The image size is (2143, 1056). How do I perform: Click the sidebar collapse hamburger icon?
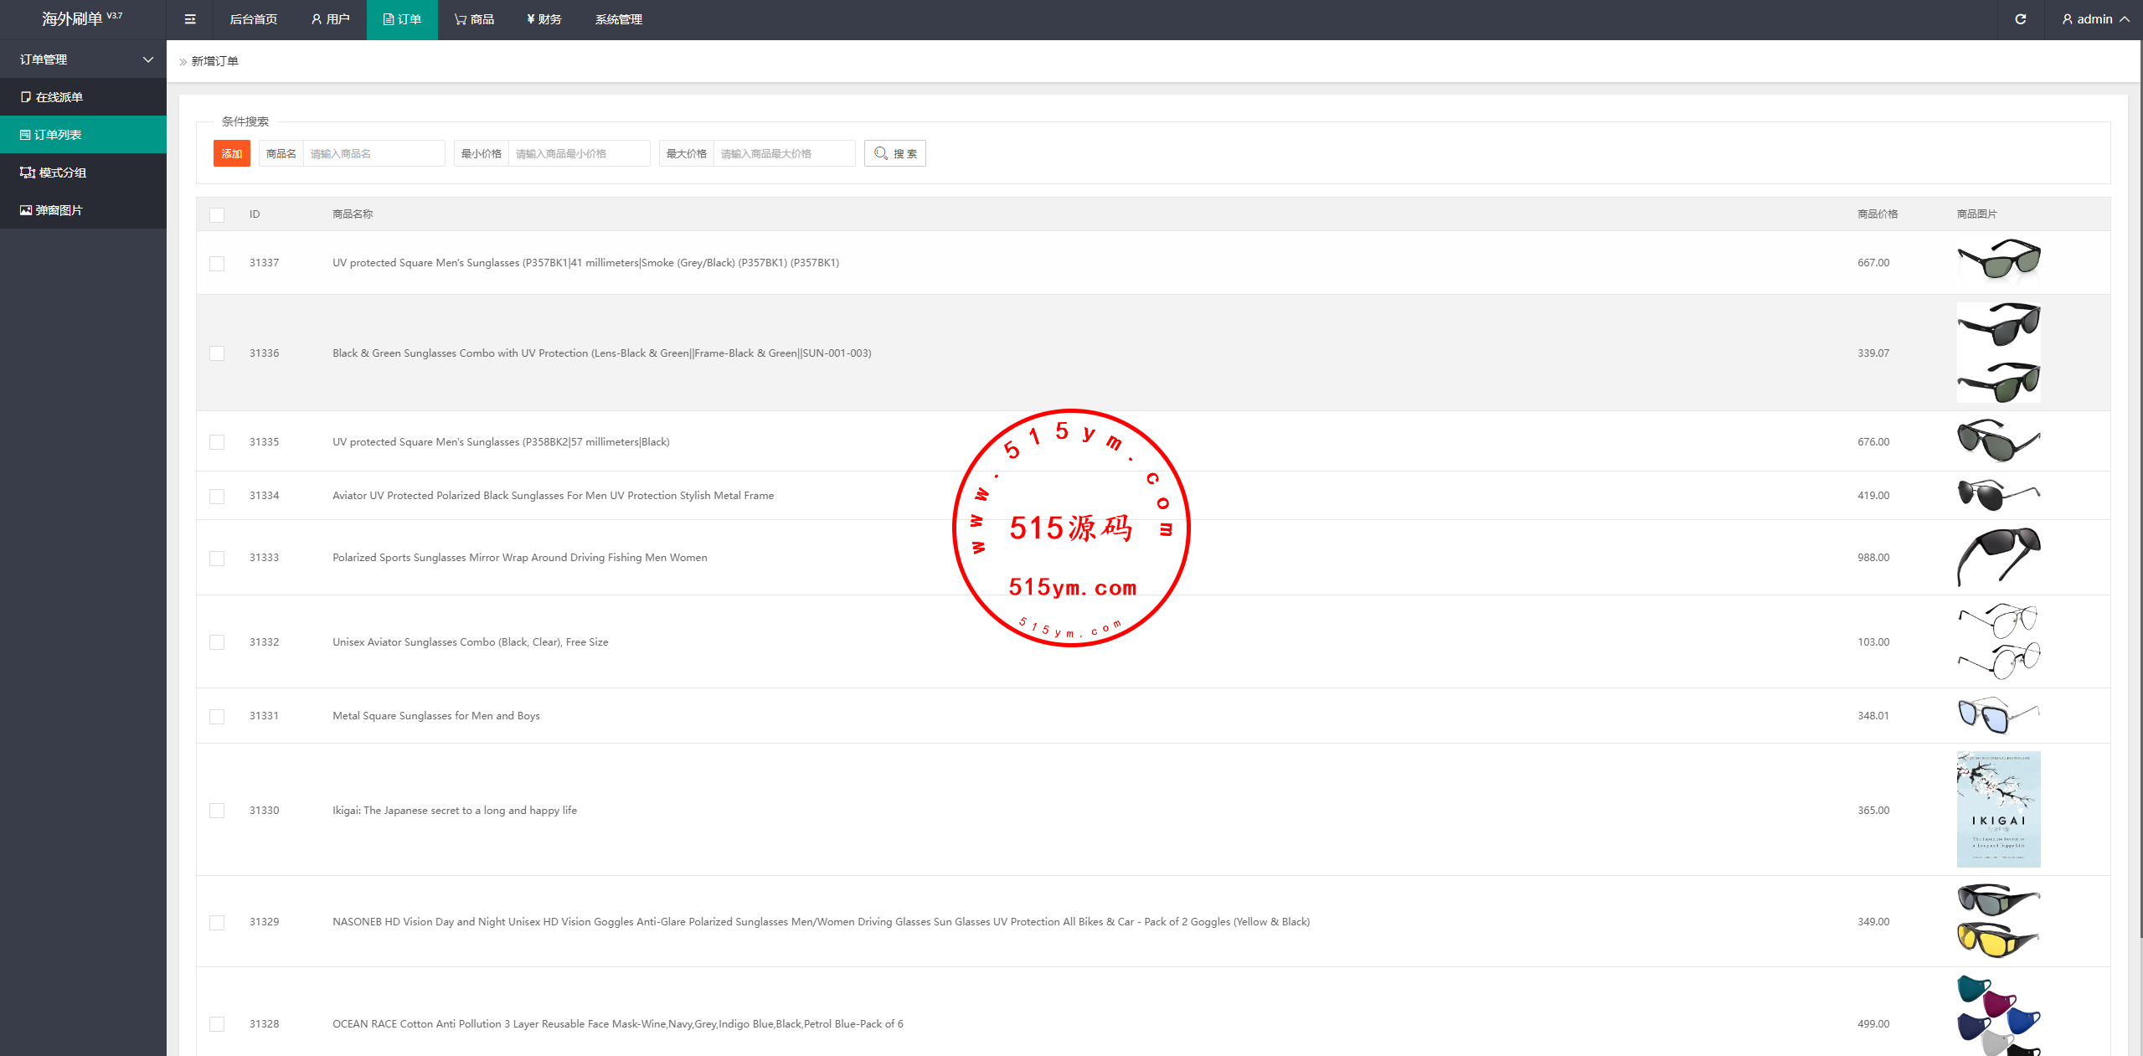tap(190, 19)
